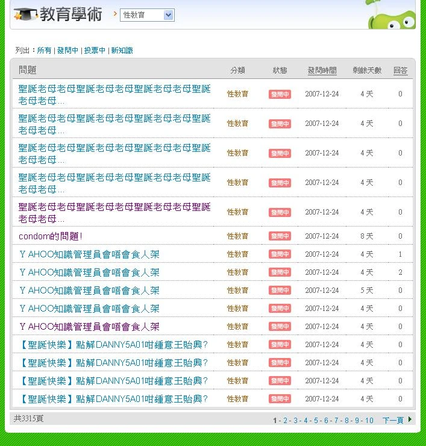
Task: Click 8天 in the condom的問題 row
Action: [367, 236]
